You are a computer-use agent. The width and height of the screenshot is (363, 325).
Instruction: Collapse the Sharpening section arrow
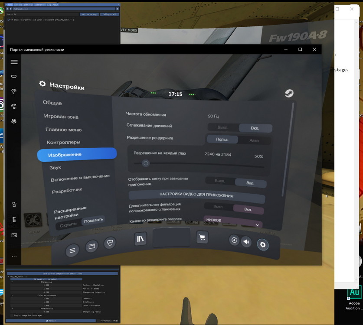tap(12, 282)
